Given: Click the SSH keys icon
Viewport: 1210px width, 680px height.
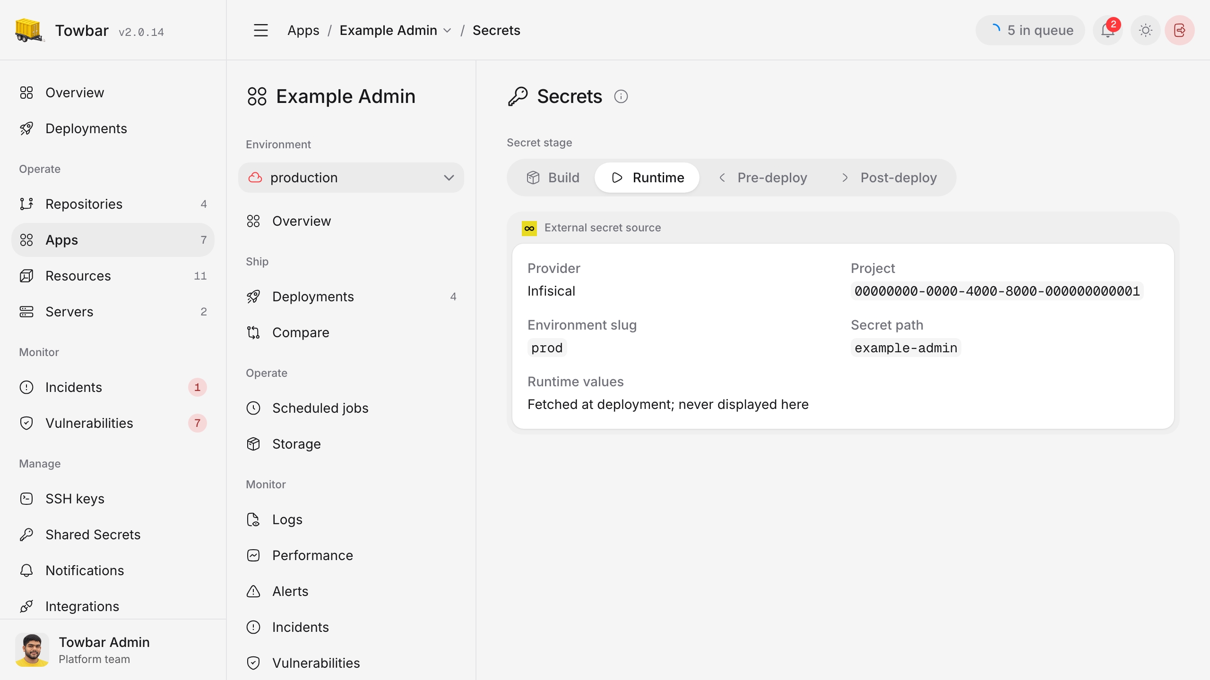Looking at the screenshot, I should (x=26, y=499).
